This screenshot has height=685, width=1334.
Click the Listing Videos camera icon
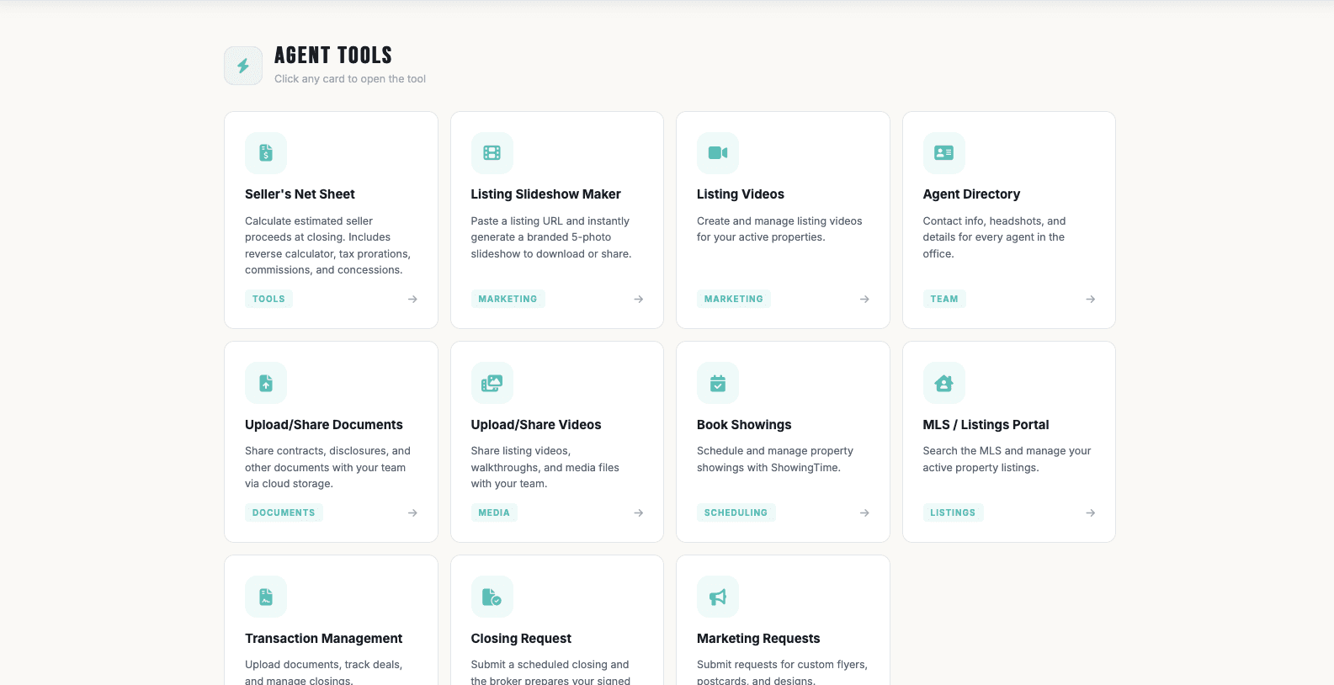pyautogui.click(x=718, y=153)
